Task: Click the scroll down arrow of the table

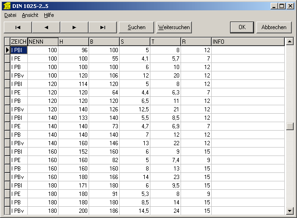Action: 290,210
